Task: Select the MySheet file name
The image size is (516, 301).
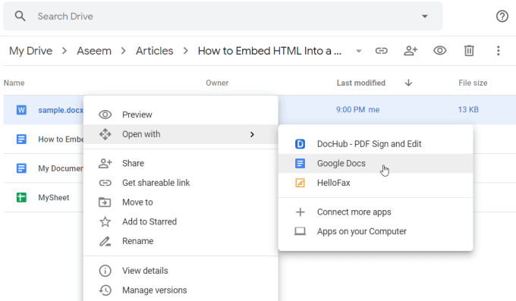Action: pyautogui.click(x=54, y=197)
